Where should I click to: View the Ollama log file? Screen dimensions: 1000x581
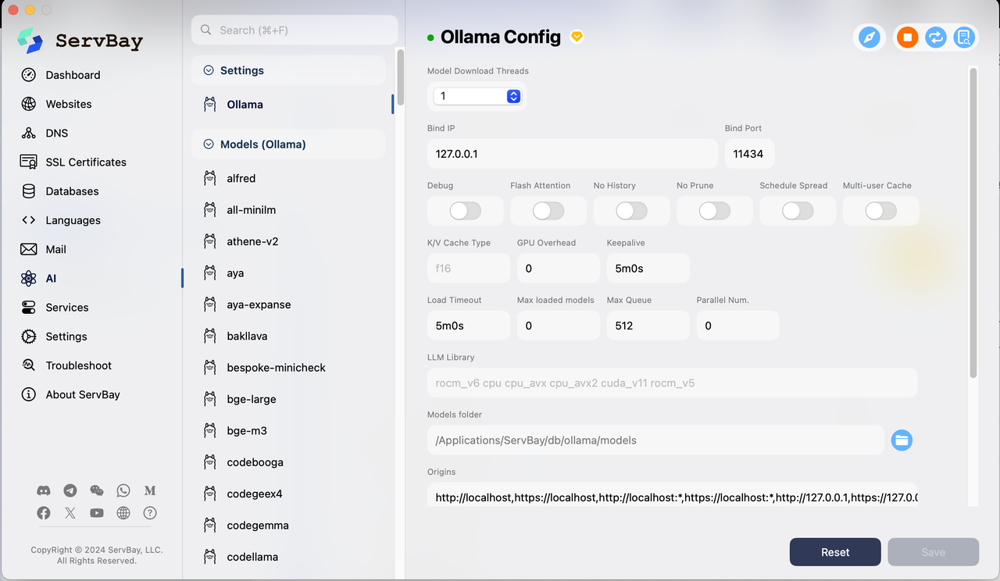963,37
